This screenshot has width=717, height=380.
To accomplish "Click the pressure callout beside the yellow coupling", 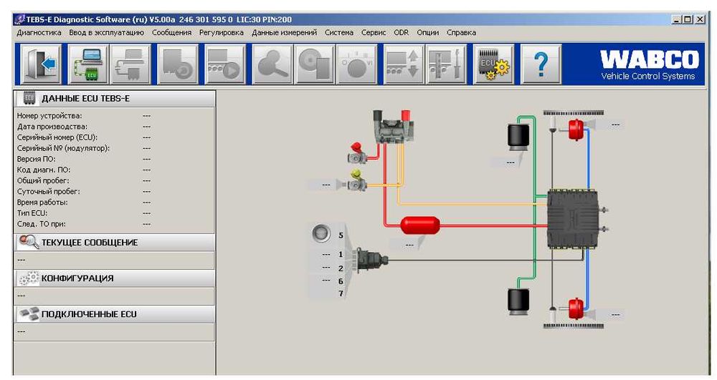I will click(327, 185).
